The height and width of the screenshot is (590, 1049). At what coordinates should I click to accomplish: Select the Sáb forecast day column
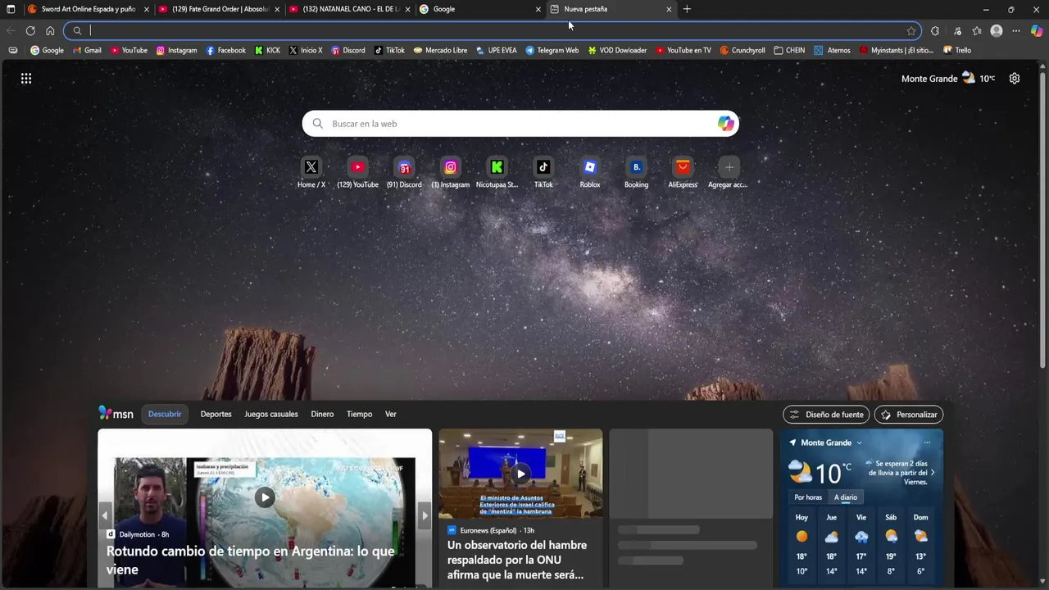pyautogui.click(x=891, y=544)
